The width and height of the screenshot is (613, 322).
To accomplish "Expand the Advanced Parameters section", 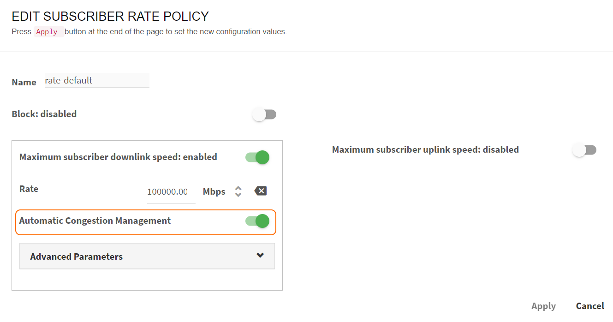I will click(x=147, y=256).
